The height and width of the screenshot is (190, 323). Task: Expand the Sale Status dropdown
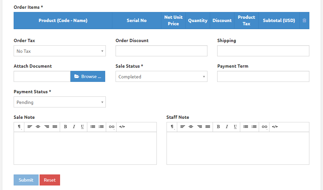click(161, 77)
